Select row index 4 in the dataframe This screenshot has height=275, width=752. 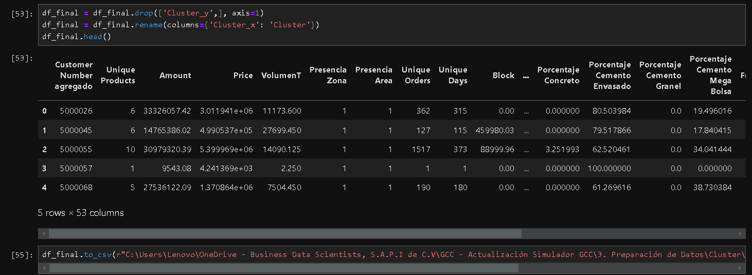(44, 188)
